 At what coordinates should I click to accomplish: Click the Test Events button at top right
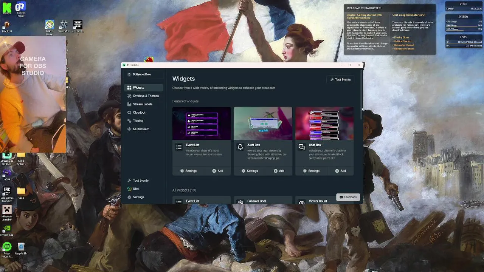[x=340, y=80]
